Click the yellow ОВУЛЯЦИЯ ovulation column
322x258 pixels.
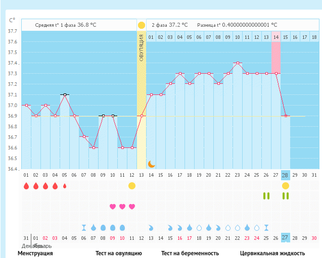(142, 101)
